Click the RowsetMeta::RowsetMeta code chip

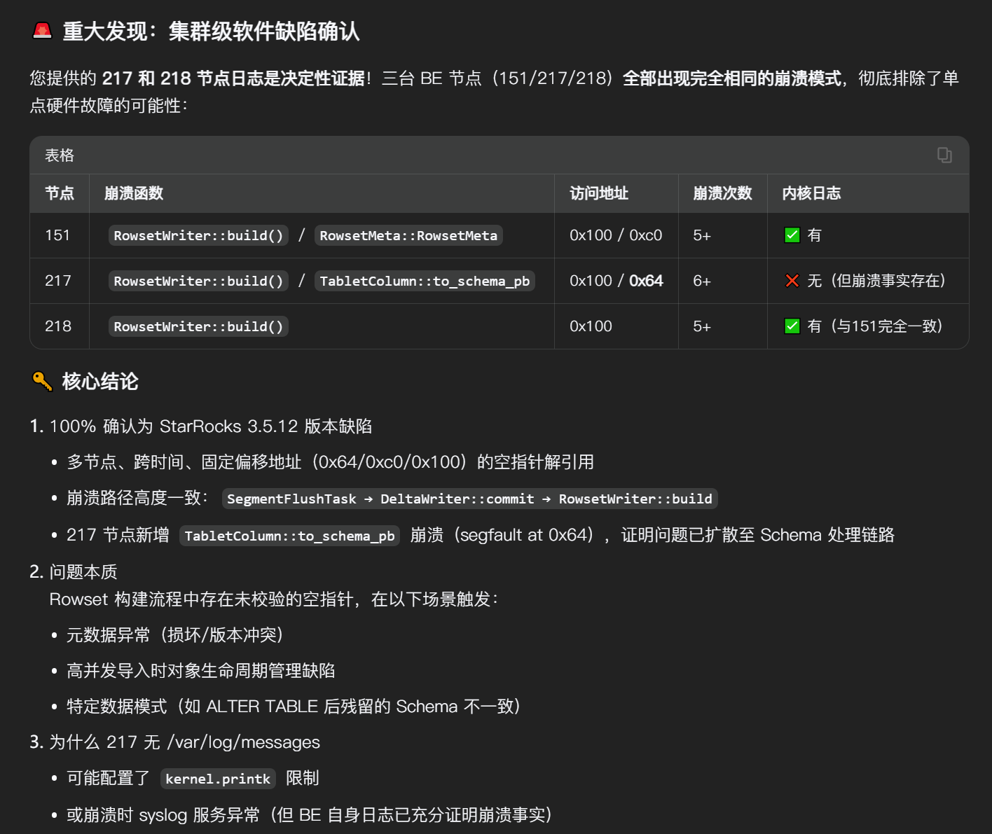point(408,236)
